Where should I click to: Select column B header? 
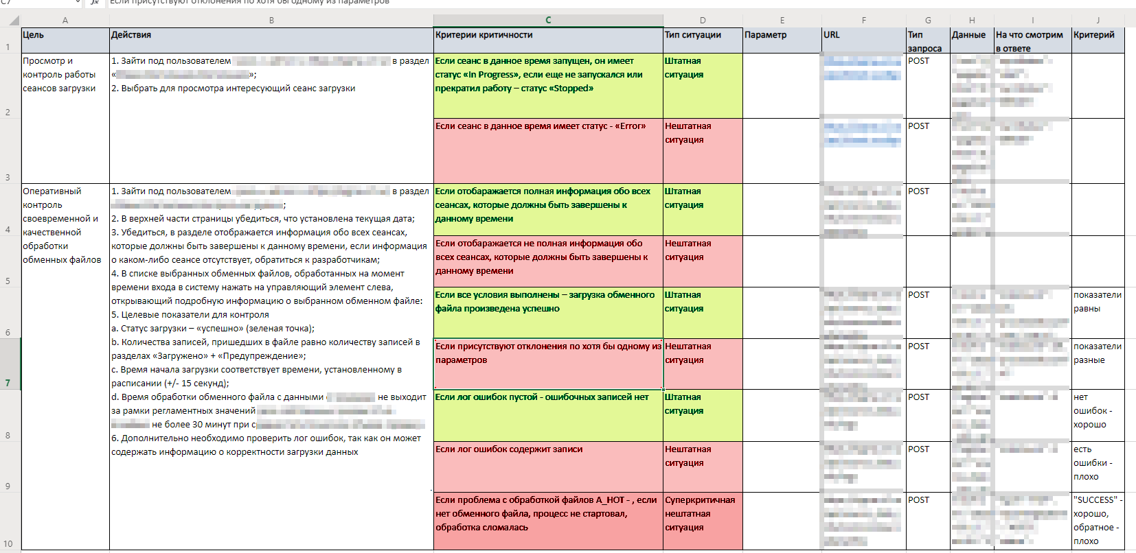(271, 21)
